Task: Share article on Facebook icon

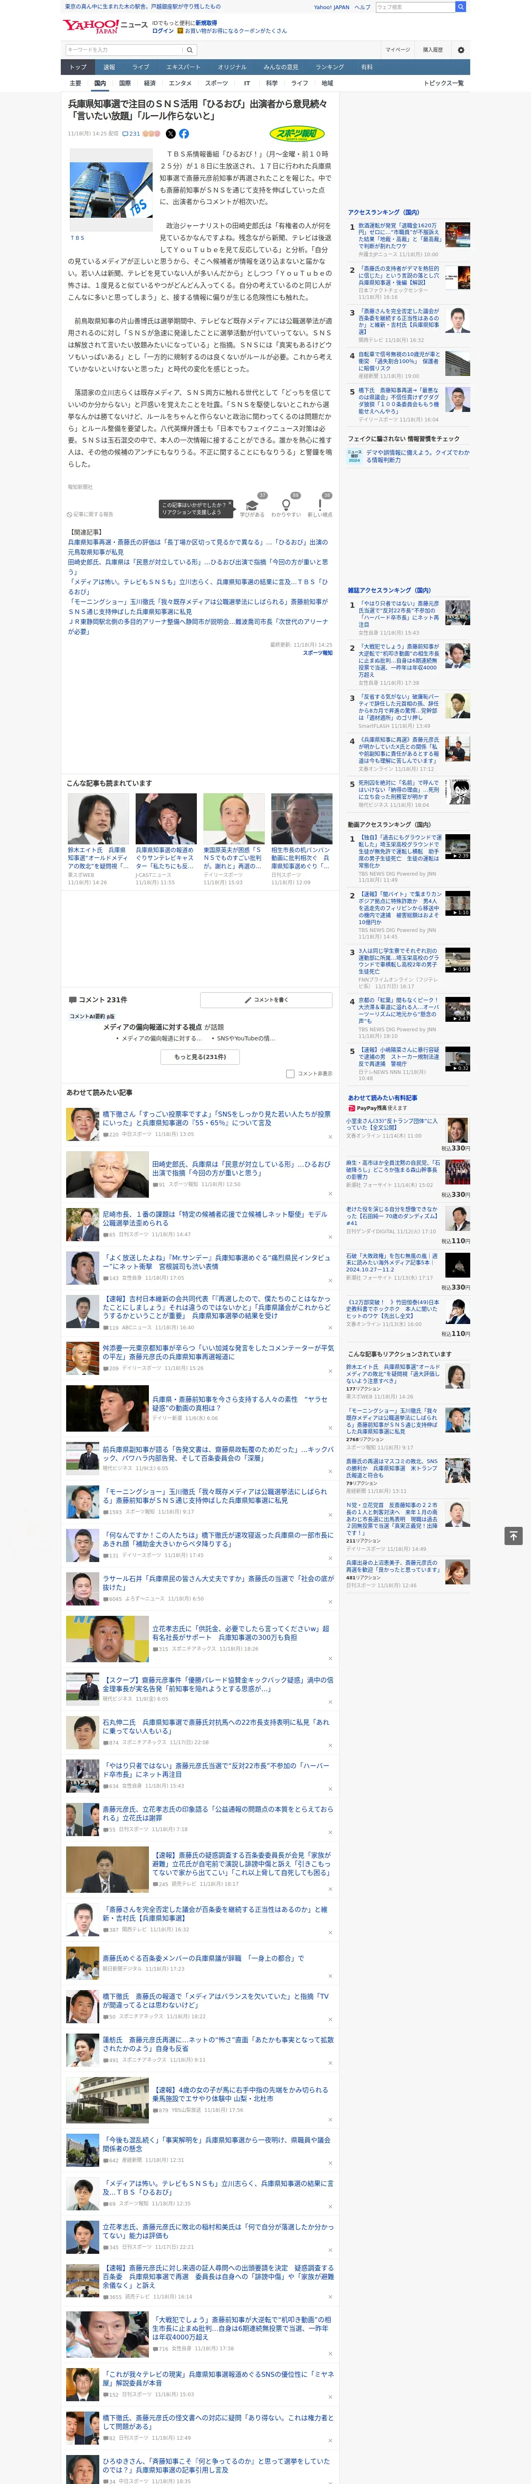Action: [184, 134]
